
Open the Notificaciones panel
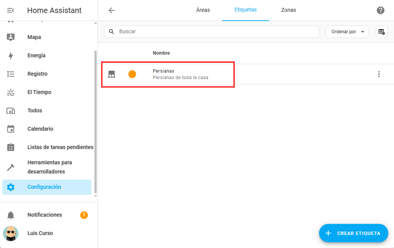click(45, 215)
